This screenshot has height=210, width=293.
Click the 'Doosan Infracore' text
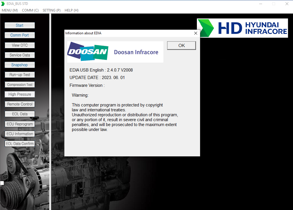pos(136,52)
